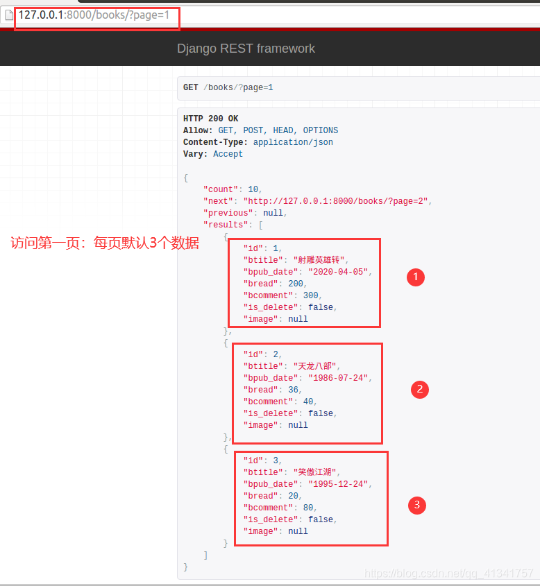Click the "id": 2 line
The width and height of the screenshot is (540, 586).
coord(262,354)
